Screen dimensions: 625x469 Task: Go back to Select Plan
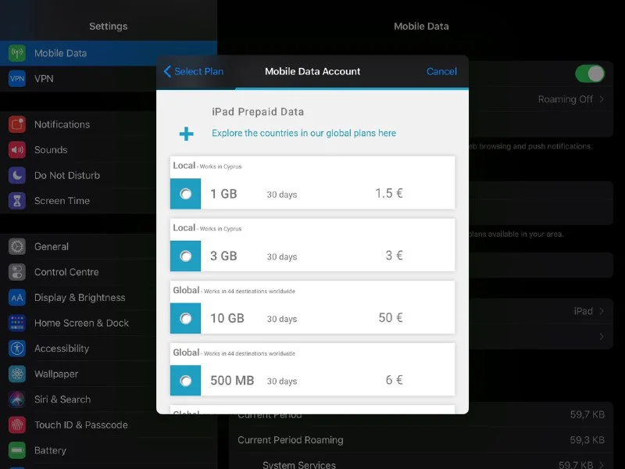point(193,71)
